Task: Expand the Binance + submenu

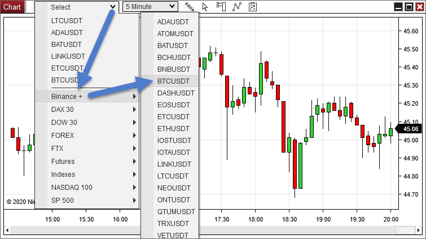Action: pos(87,97)
